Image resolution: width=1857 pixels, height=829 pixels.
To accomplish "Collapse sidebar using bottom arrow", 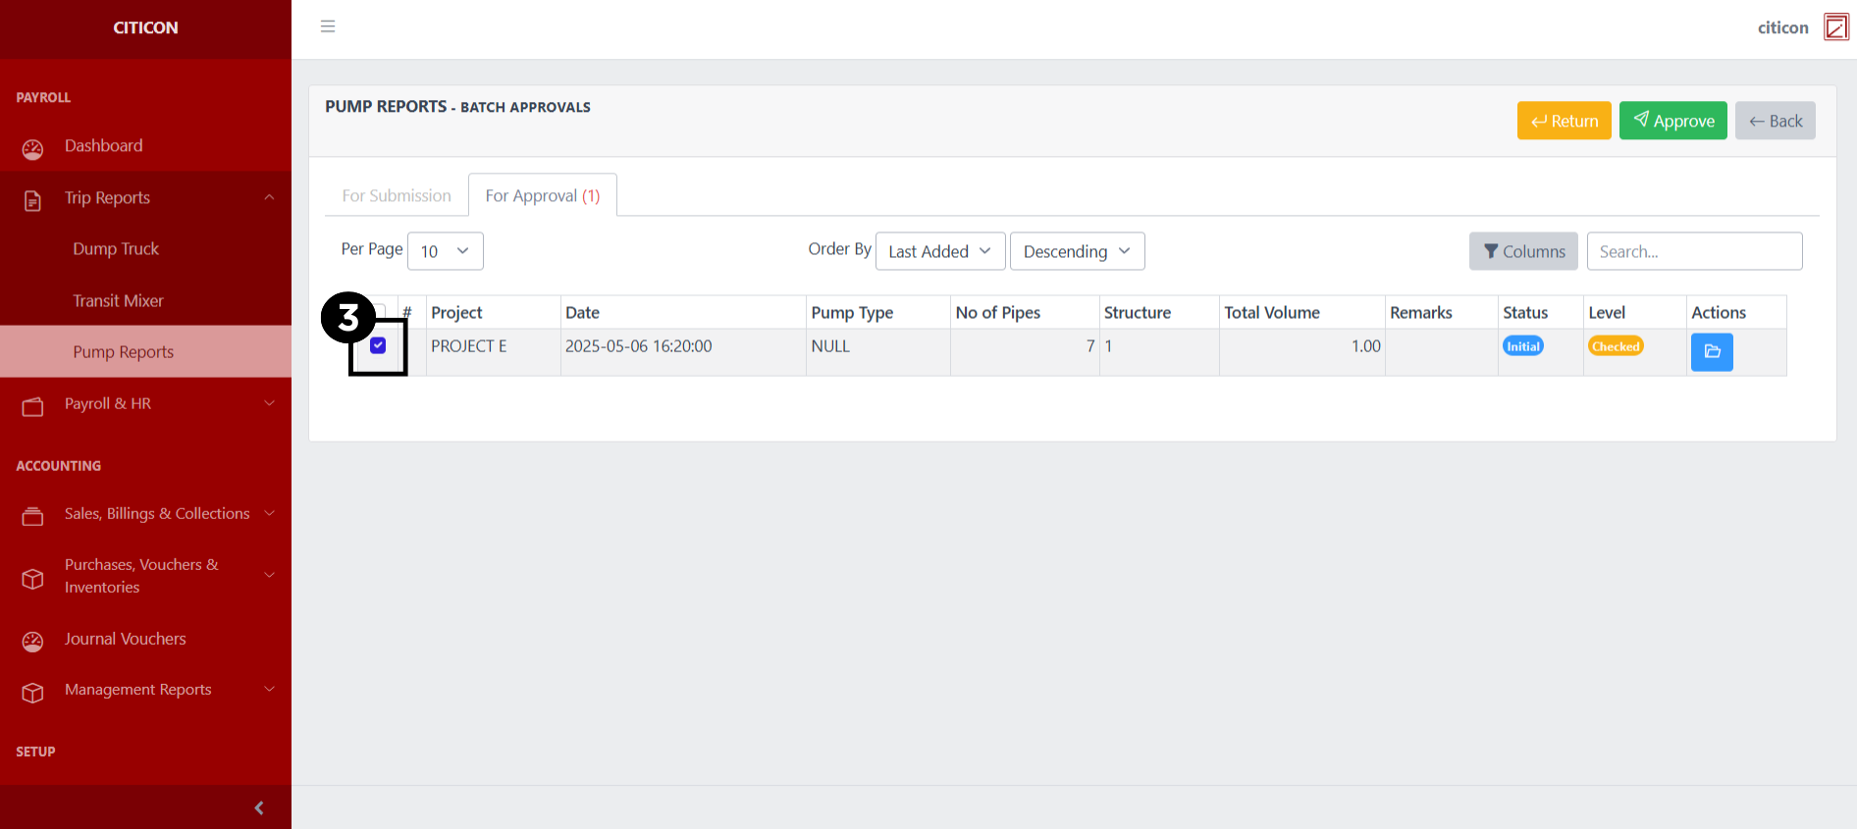I will 258,807.
